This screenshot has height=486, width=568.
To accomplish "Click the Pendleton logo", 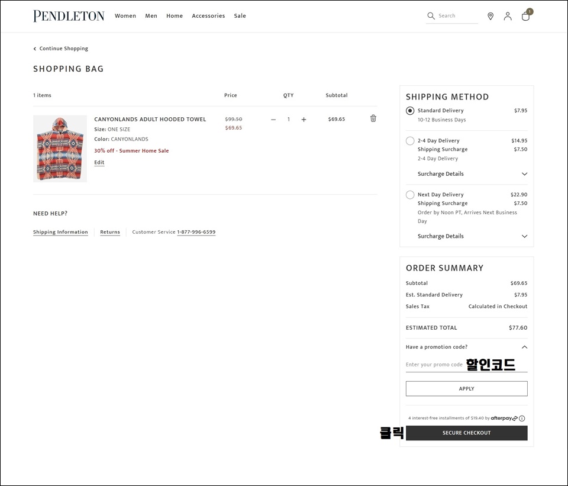I will pyautogui.click(x=69, y=16).
